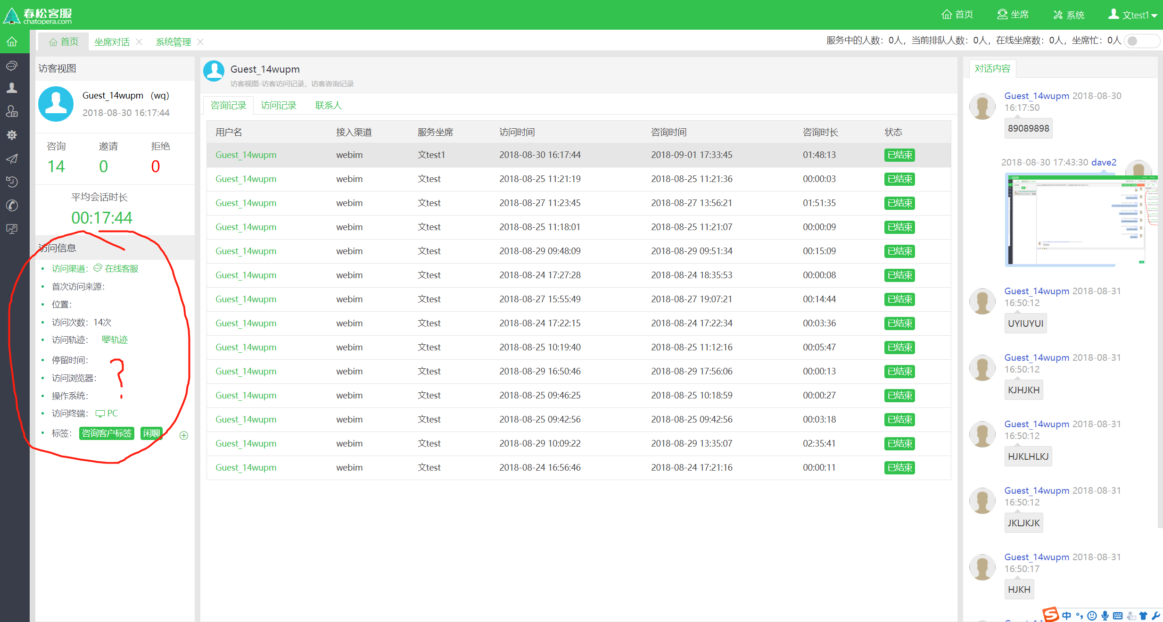Close the 坐席对话 tab
Image resolution: width=1163 pixels, height=622 pixels.
(x=139, y=42)
